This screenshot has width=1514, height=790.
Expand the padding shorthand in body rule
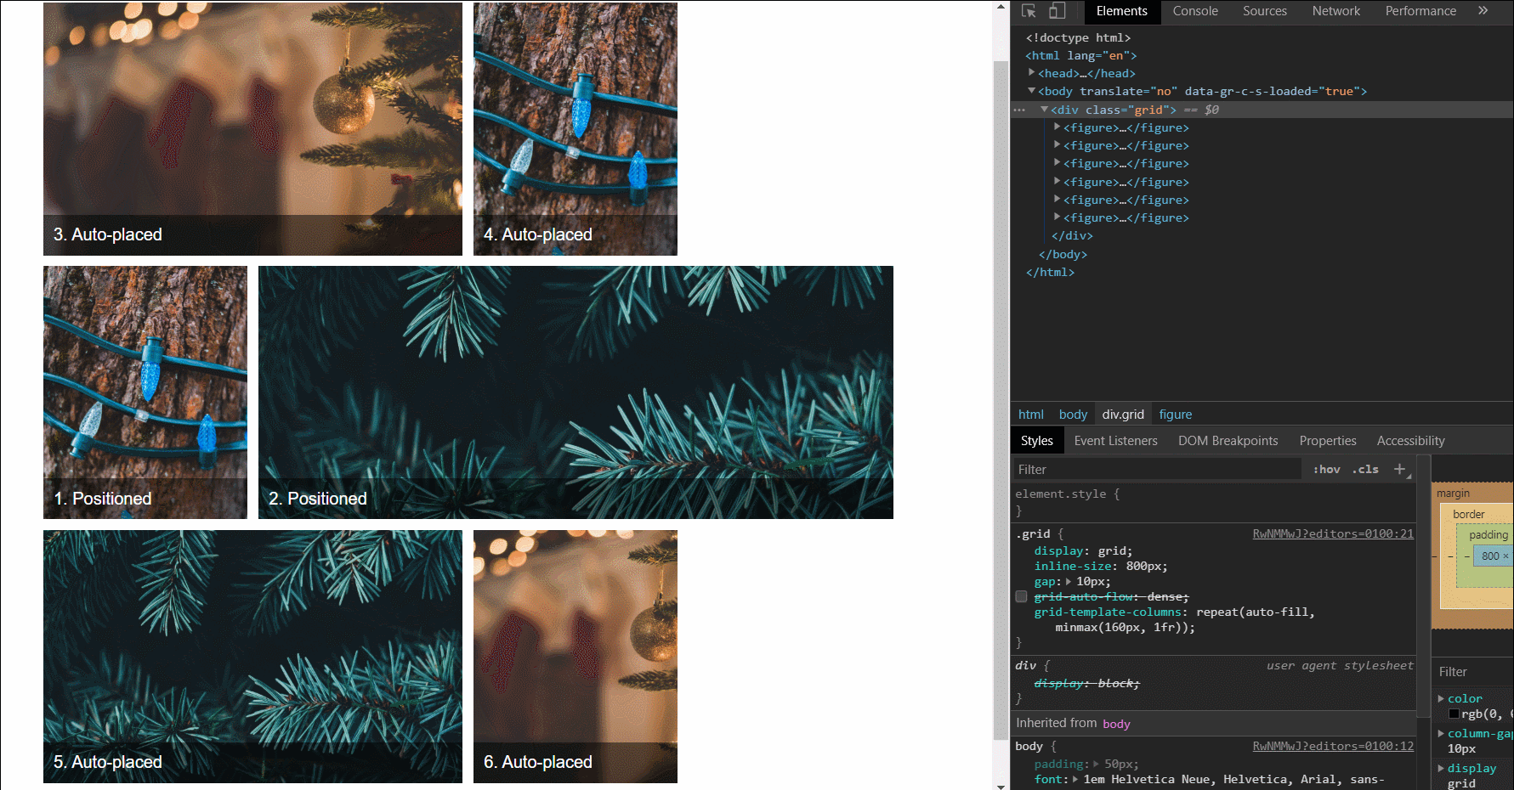[1096, 765]
